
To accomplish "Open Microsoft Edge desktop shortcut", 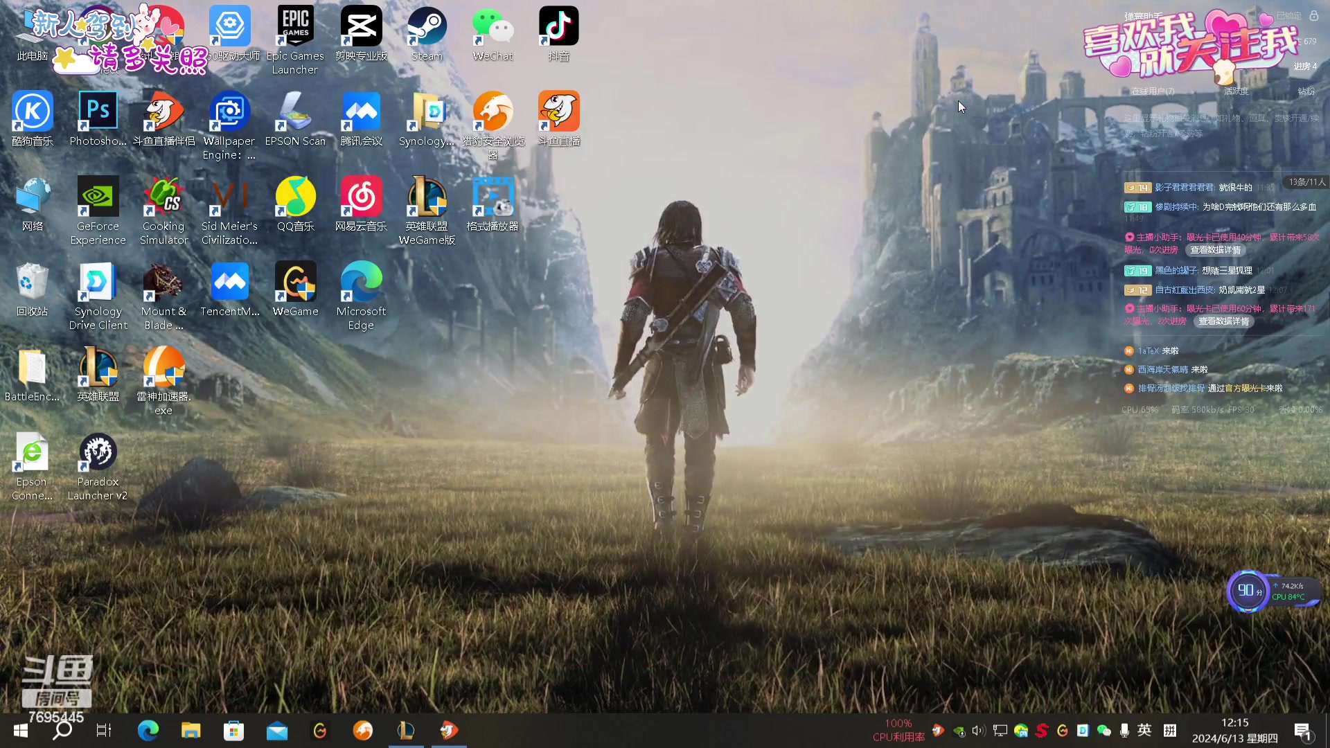I will (x=361, y=296).
